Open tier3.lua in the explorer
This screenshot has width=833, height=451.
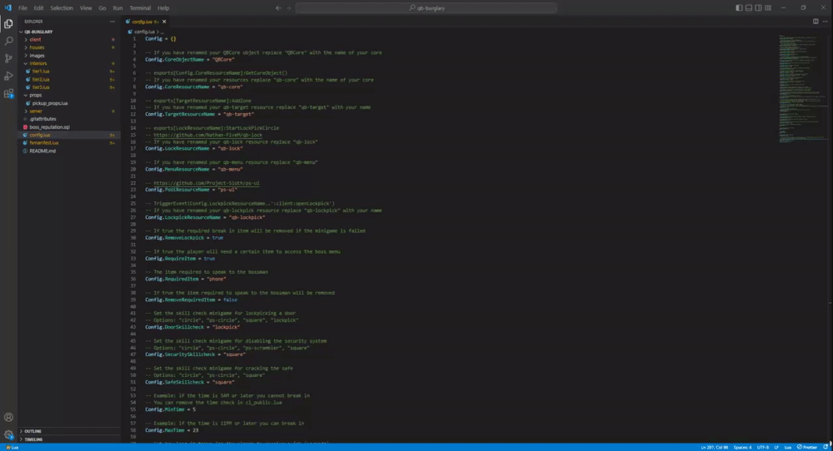point(69,87)
